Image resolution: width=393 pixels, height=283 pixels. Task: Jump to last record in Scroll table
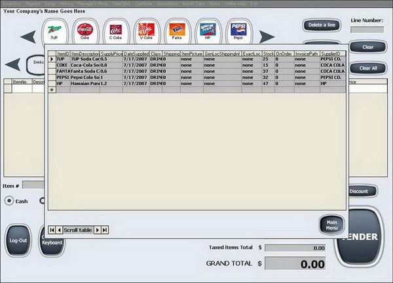[105, 230]
